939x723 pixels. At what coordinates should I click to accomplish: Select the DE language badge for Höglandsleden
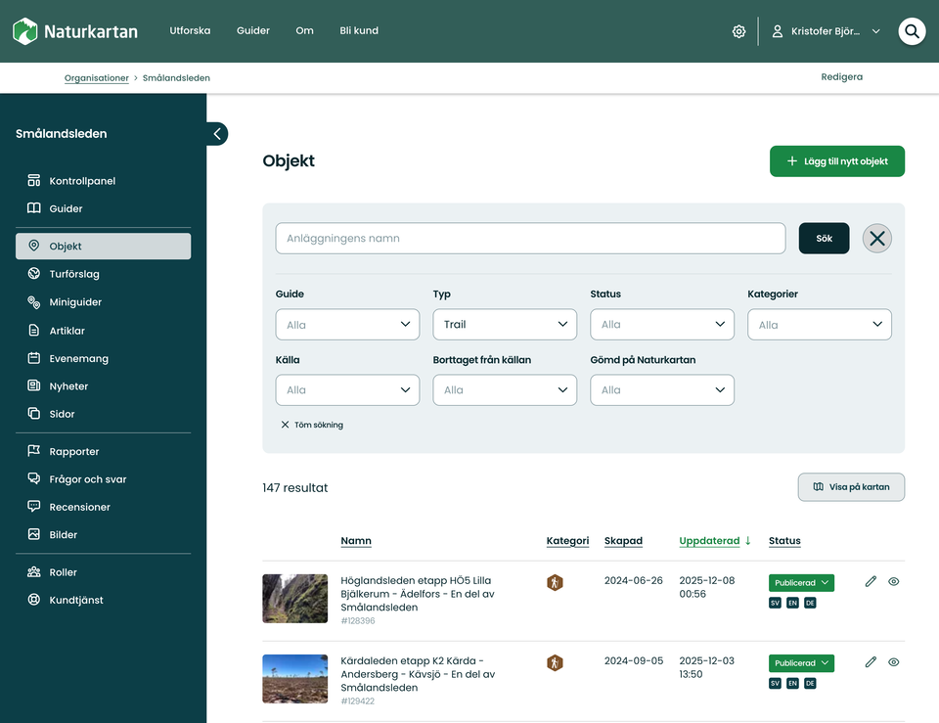(x=810, y=603)
